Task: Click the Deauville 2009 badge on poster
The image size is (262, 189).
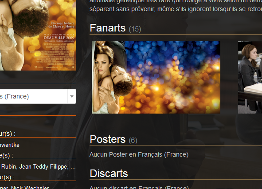Action: point(59,38)
